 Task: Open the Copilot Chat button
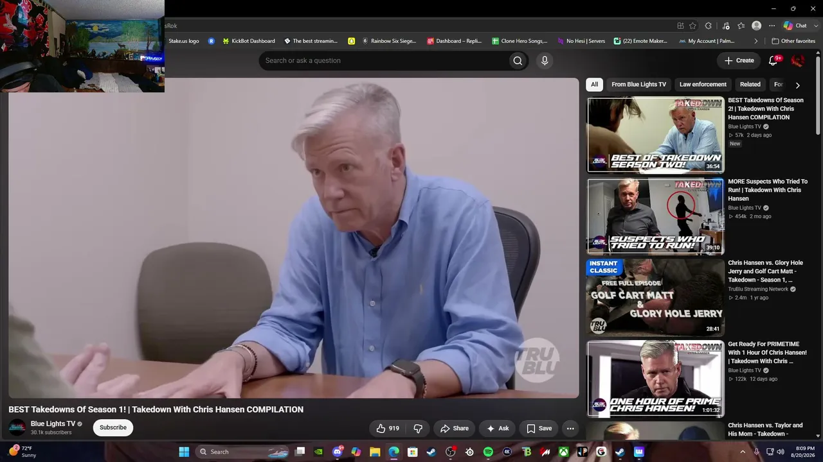click(x=795, y=26)
